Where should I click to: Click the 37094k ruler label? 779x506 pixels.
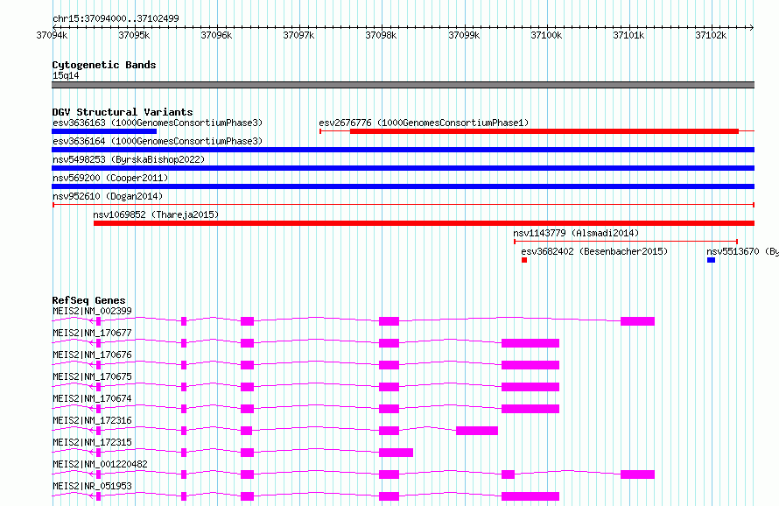pos(52,35)
